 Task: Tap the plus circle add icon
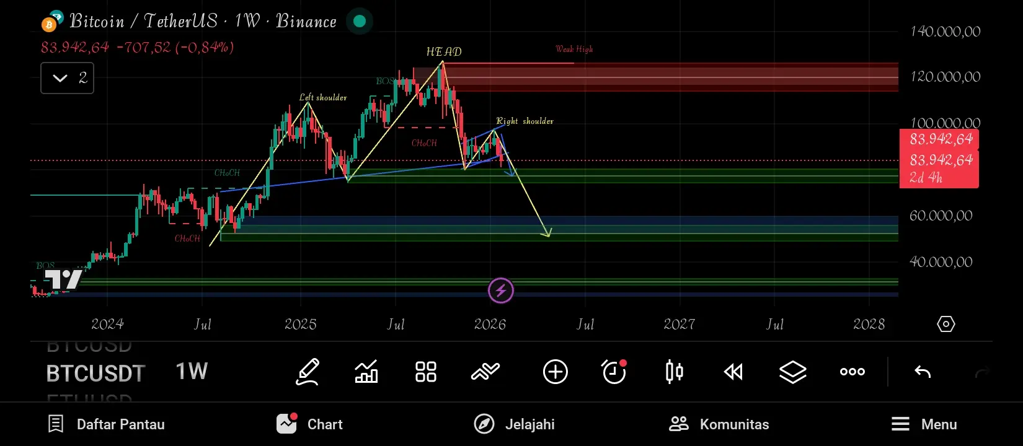pos(556,372)
